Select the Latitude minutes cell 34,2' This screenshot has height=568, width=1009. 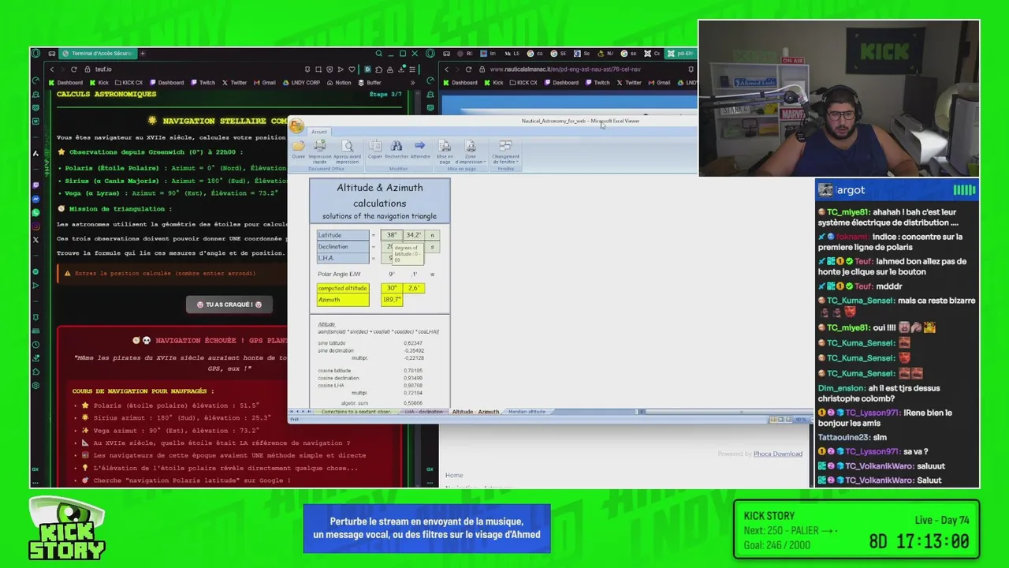(x=414, y=235)
